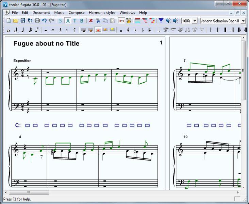Click the Print icon

tap(37, 21)
